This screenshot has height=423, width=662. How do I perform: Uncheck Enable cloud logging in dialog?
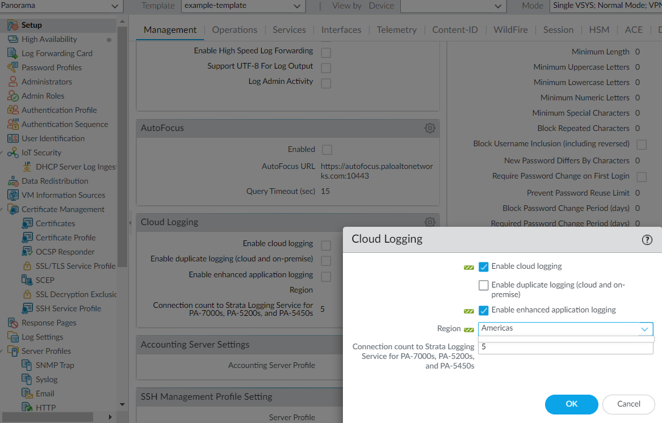(x=484, y=267)
